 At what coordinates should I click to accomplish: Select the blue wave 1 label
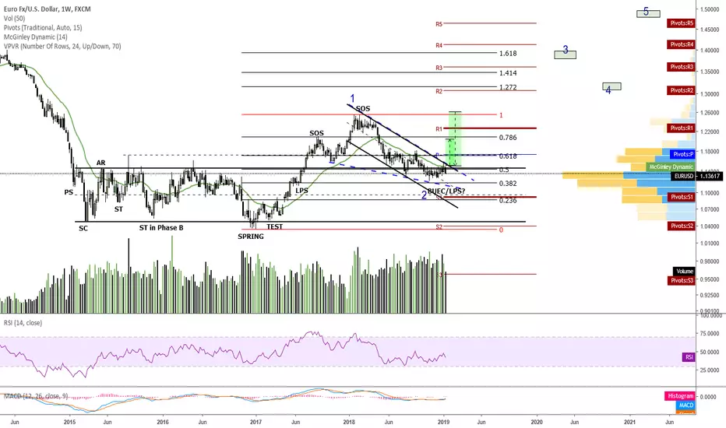click(352, 99)
